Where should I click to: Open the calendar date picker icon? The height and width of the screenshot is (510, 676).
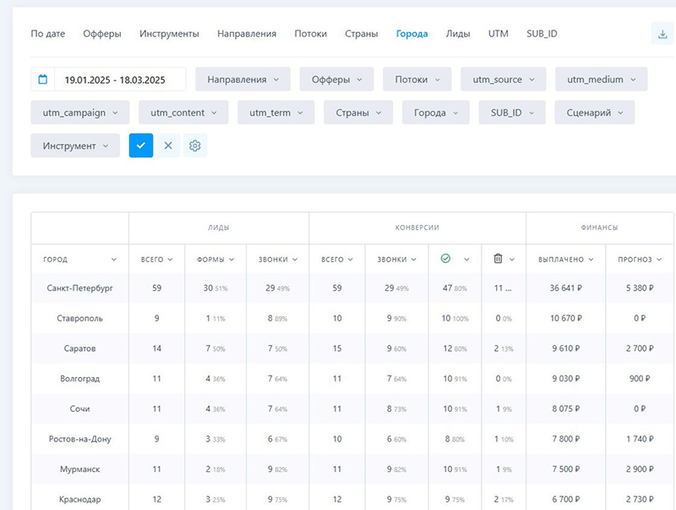click(x=43, y=80)
